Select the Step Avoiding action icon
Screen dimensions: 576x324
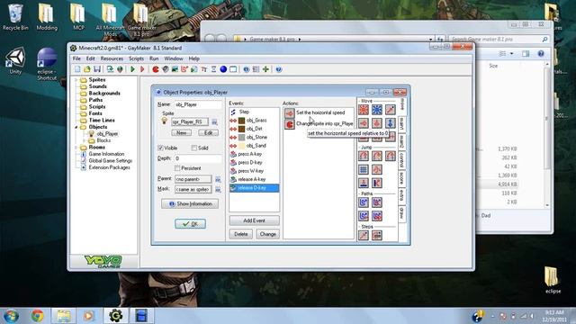(x=377, y=235)
